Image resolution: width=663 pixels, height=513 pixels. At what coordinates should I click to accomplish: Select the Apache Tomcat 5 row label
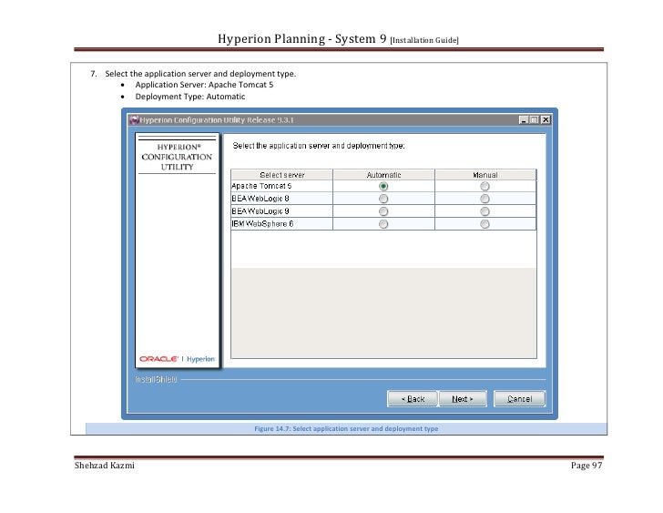261,186
